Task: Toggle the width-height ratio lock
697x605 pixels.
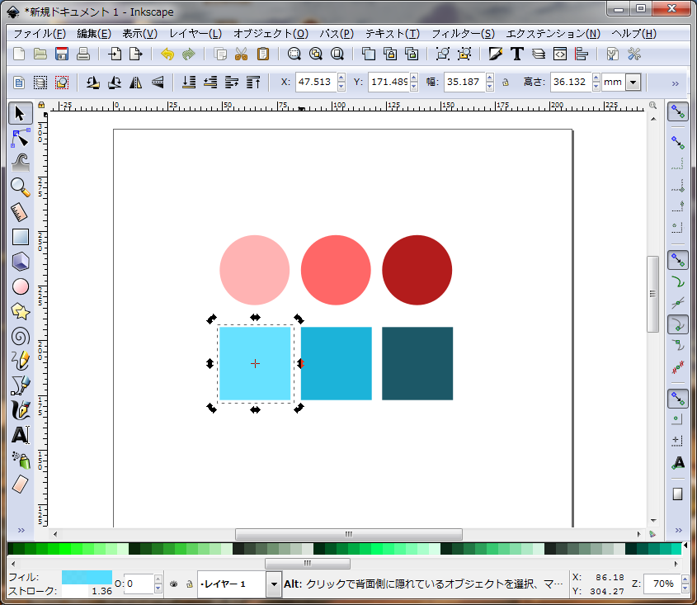Action: (506, 83)
